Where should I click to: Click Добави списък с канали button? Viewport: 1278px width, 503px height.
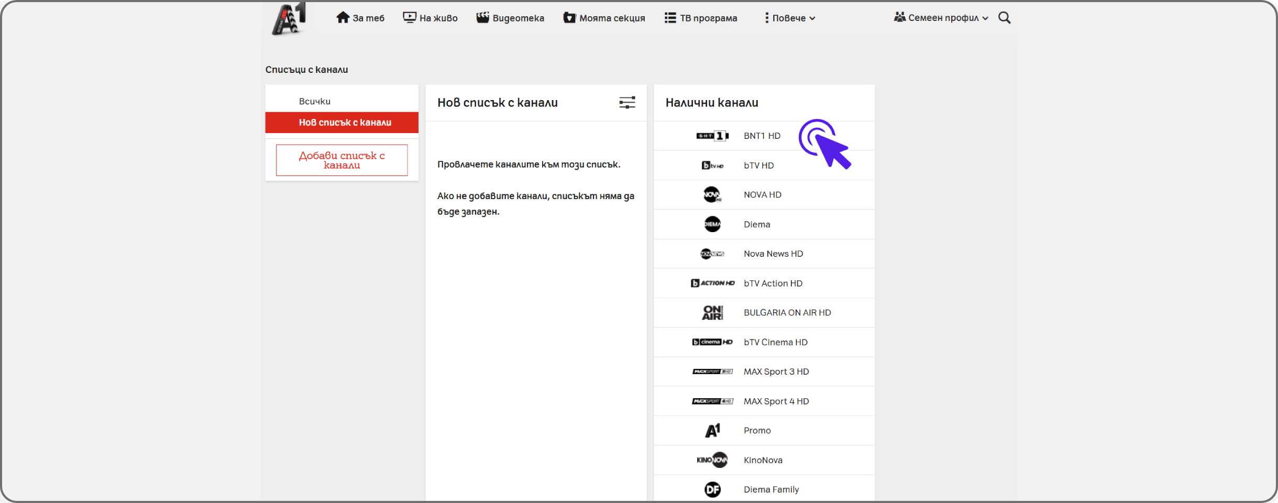[341, 160]
